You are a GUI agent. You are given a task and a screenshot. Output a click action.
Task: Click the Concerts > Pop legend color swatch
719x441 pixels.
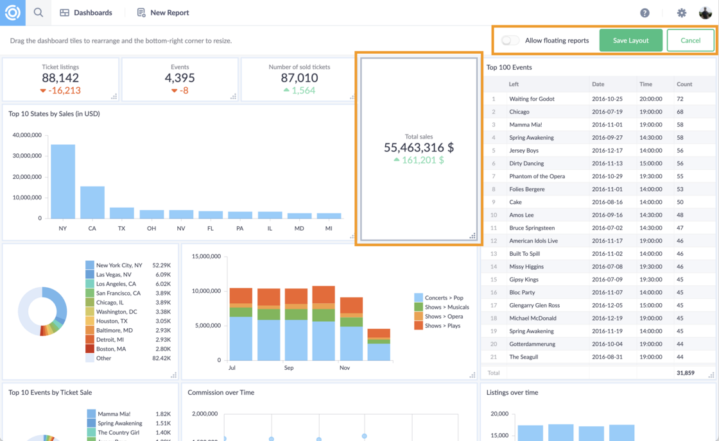(x=417, y=297)
